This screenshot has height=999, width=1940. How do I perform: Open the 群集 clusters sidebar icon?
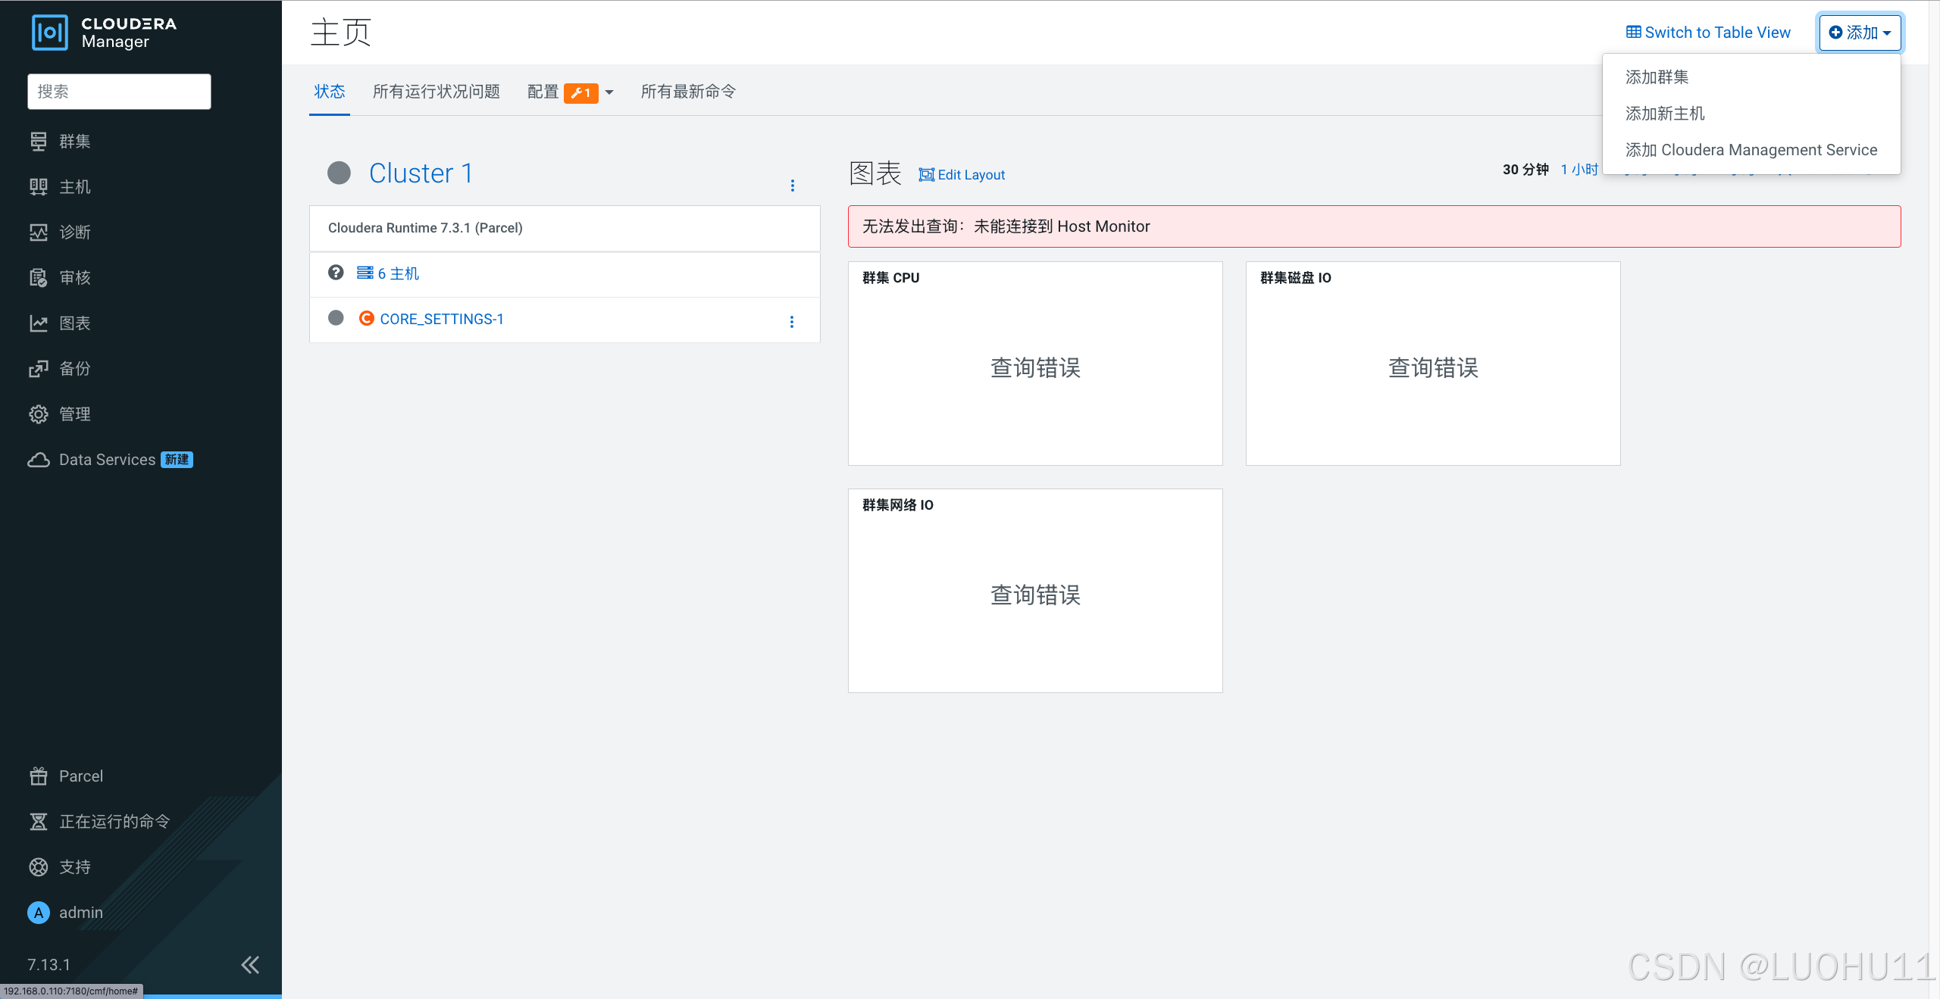point(39,142)
